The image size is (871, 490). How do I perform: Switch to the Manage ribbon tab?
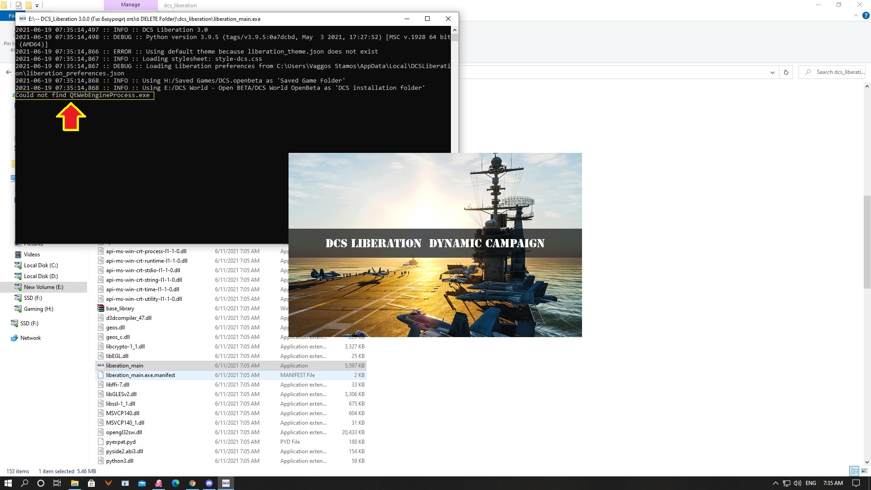click(x=130, y=5)
